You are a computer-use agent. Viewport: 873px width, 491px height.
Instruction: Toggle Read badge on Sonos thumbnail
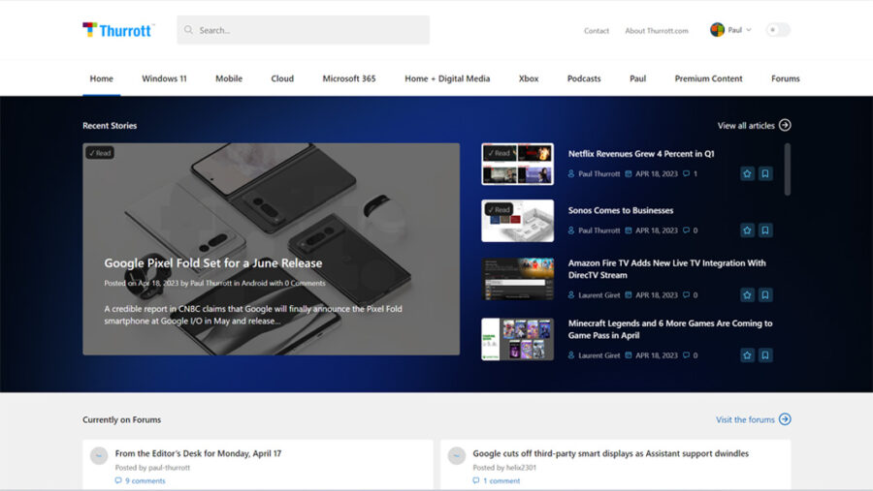tap(499, 209)
